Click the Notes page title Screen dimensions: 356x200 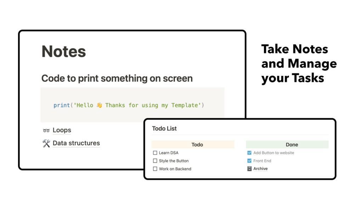coord(64,51)
